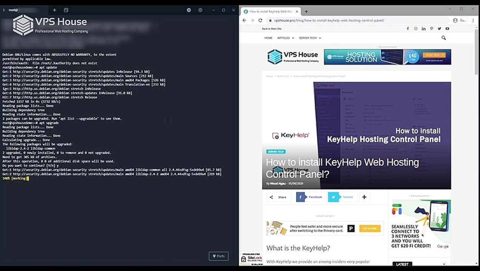
Task: Open the site's LinkedIn icon in header
Action: click(423, 29)
